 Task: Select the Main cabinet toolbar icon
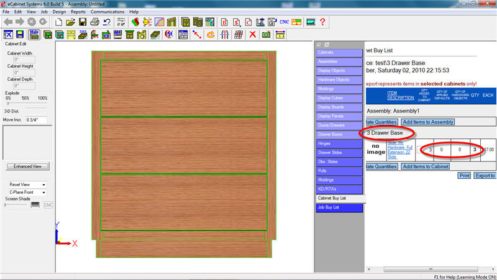[x=35, y=35]
